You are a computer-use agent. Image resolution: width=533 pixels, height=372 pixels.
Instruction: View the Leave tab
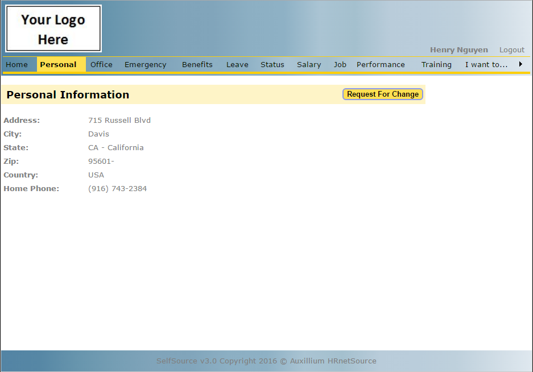[237, 65]
